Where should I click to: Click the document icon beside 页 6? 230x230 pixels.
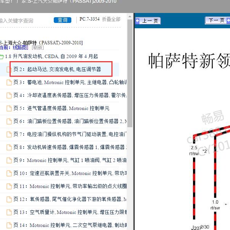pyautogui.click(x=9, y=121)
